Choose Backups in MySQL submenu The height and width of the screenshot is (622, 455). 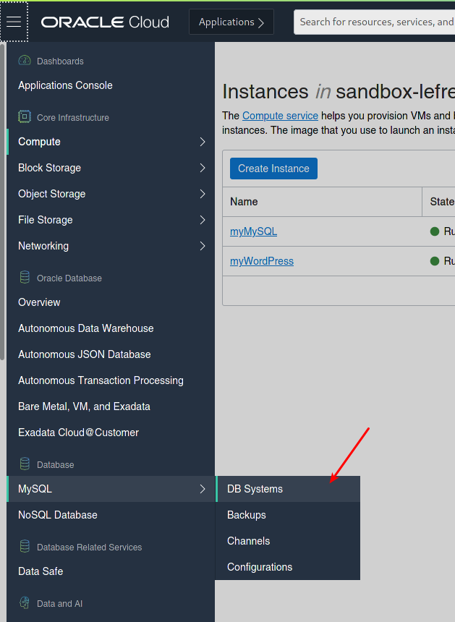tap(288, 515)
